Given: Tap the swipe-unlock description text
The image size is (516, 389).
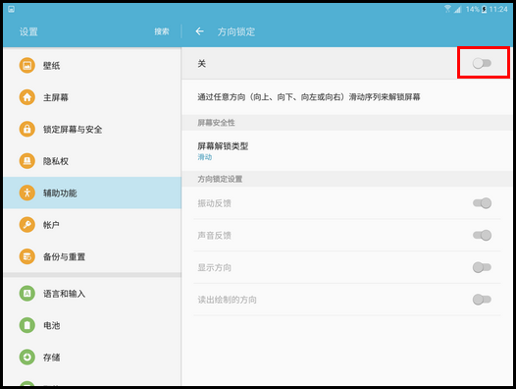Looking at the screenshot, I should (x=309, y=97).
